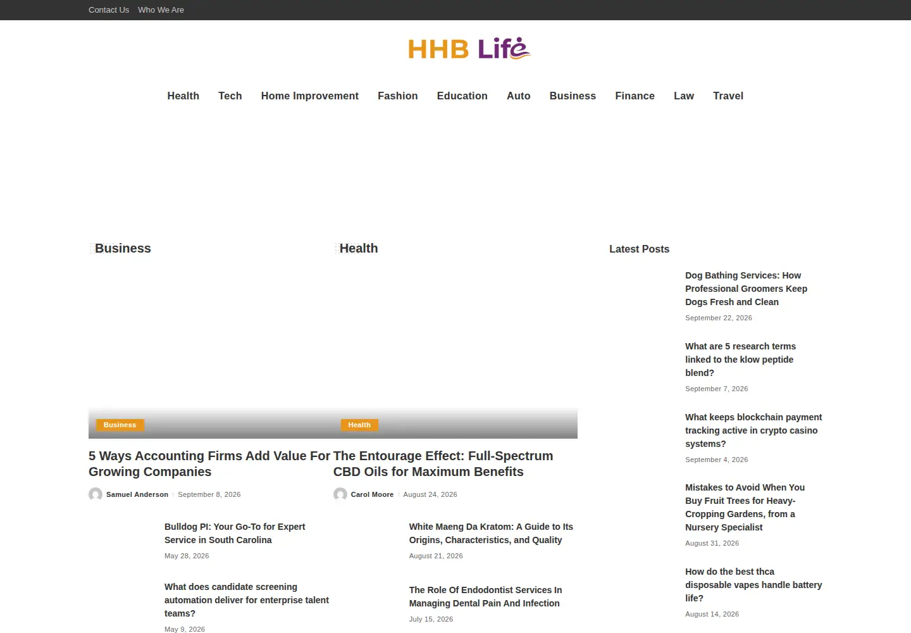Open Dog Bathing Services latest post
Screen dimensions: 911x633
pyautogui.click(x=746, y=289)
